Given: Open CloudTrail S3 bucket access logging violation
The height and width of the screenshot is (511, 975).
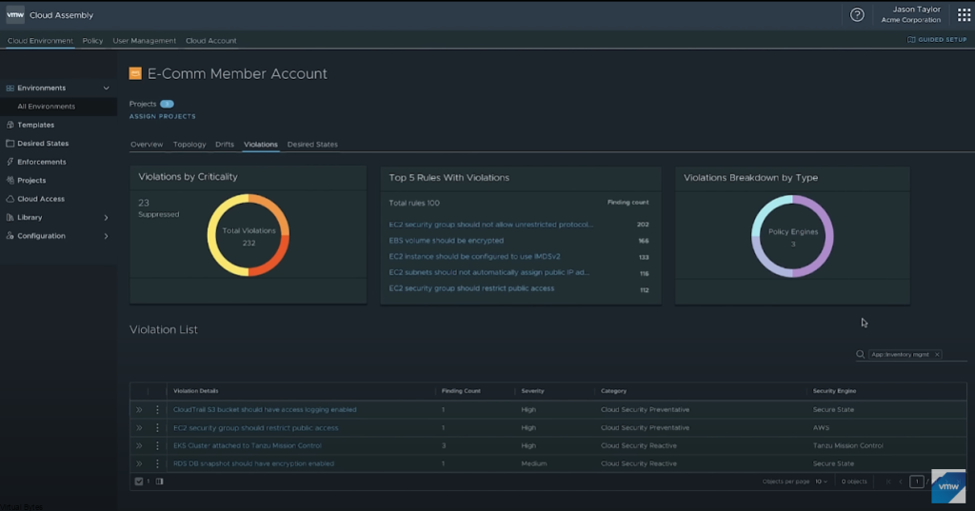Looking at the screenshot, I should click(265, 410).
